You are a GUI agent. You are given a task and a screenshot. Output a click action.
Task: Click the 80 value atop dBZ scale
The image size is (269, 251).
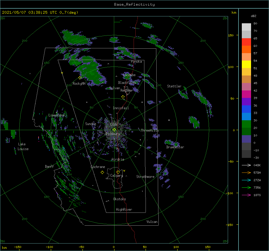point(255,24)
